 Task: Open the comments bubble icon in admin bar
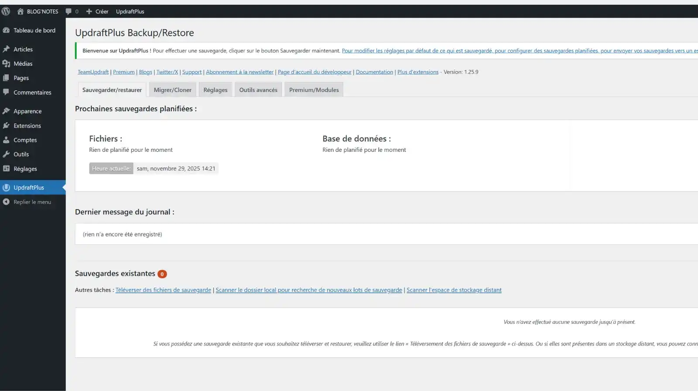click(x=68, y=11)
